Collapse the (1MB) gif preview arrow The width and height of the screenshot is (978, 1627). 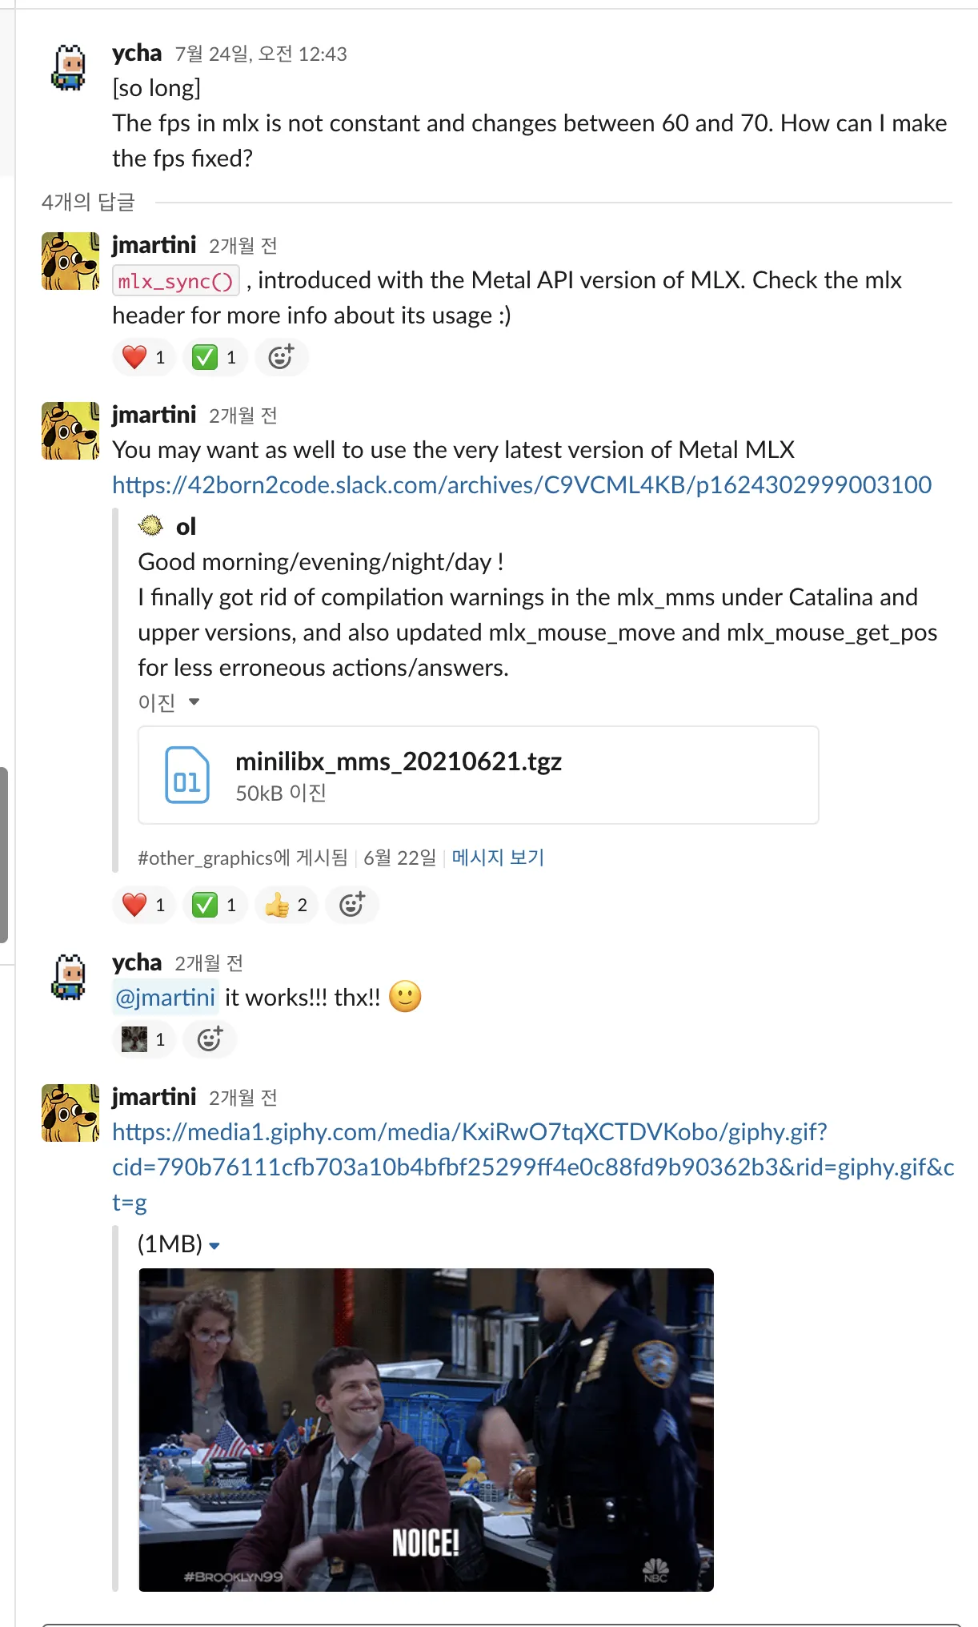[214, 1246]
